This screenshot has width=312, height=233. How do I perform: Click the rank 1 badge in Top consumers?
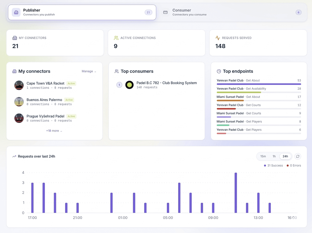(x=119, y=85)
